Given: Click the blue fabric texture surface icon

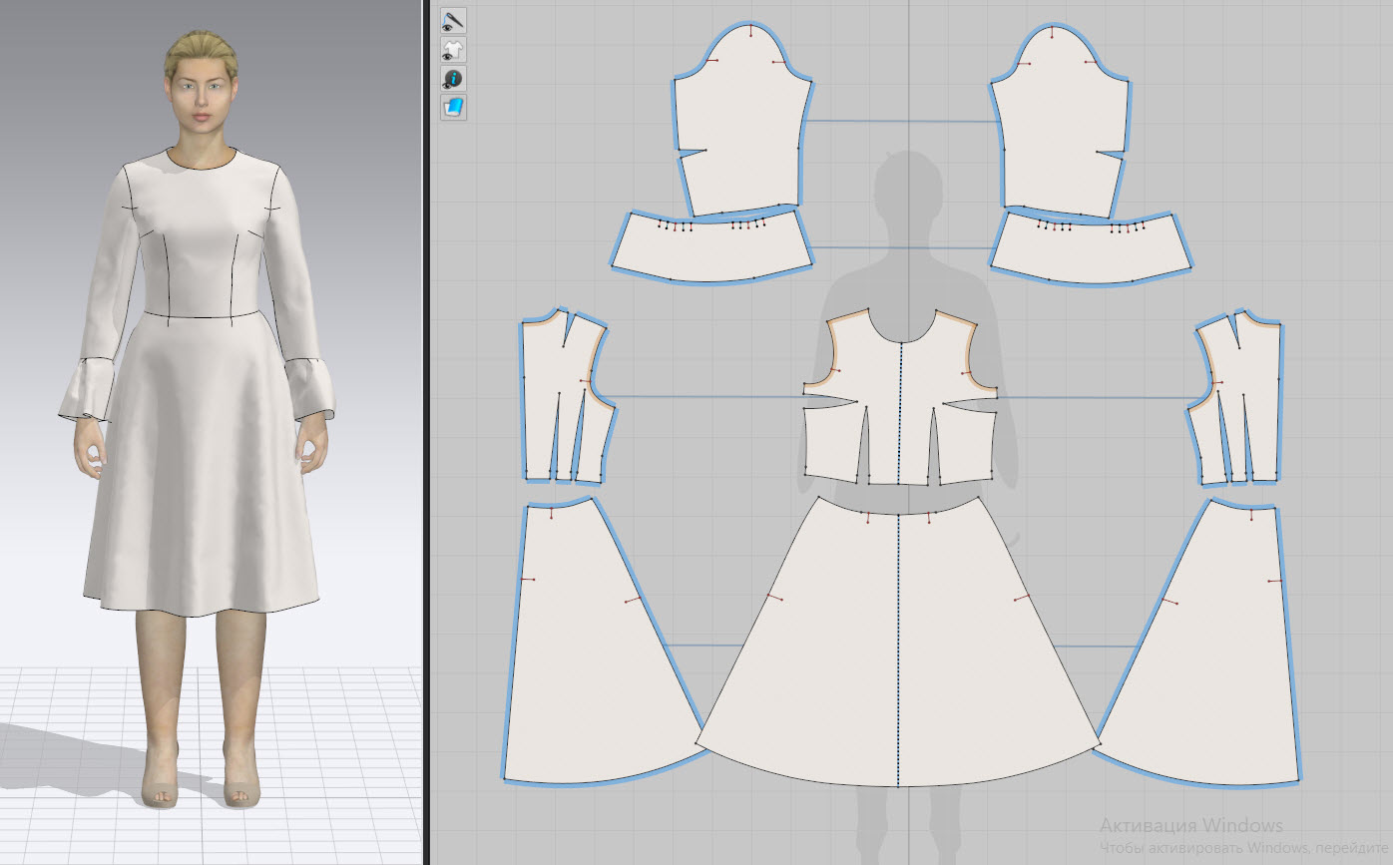Looking at the screenshot, I should coord(454,107).
